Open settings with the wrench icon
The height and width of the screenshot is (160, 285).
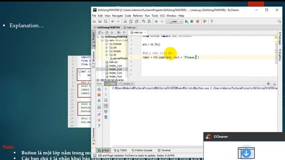(x=205, y=22)
